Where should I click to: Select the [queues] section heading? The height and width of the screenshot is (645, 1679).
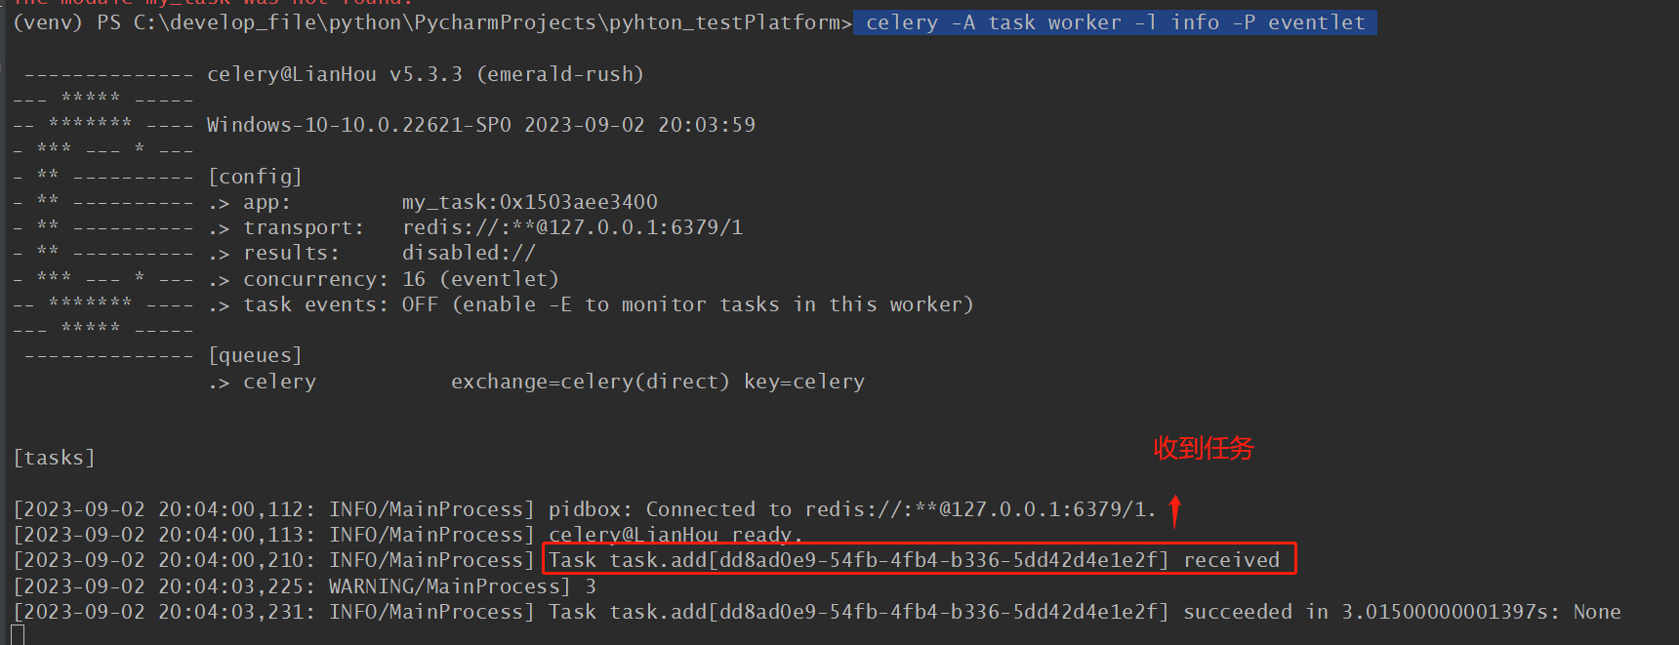coord(255,355)
